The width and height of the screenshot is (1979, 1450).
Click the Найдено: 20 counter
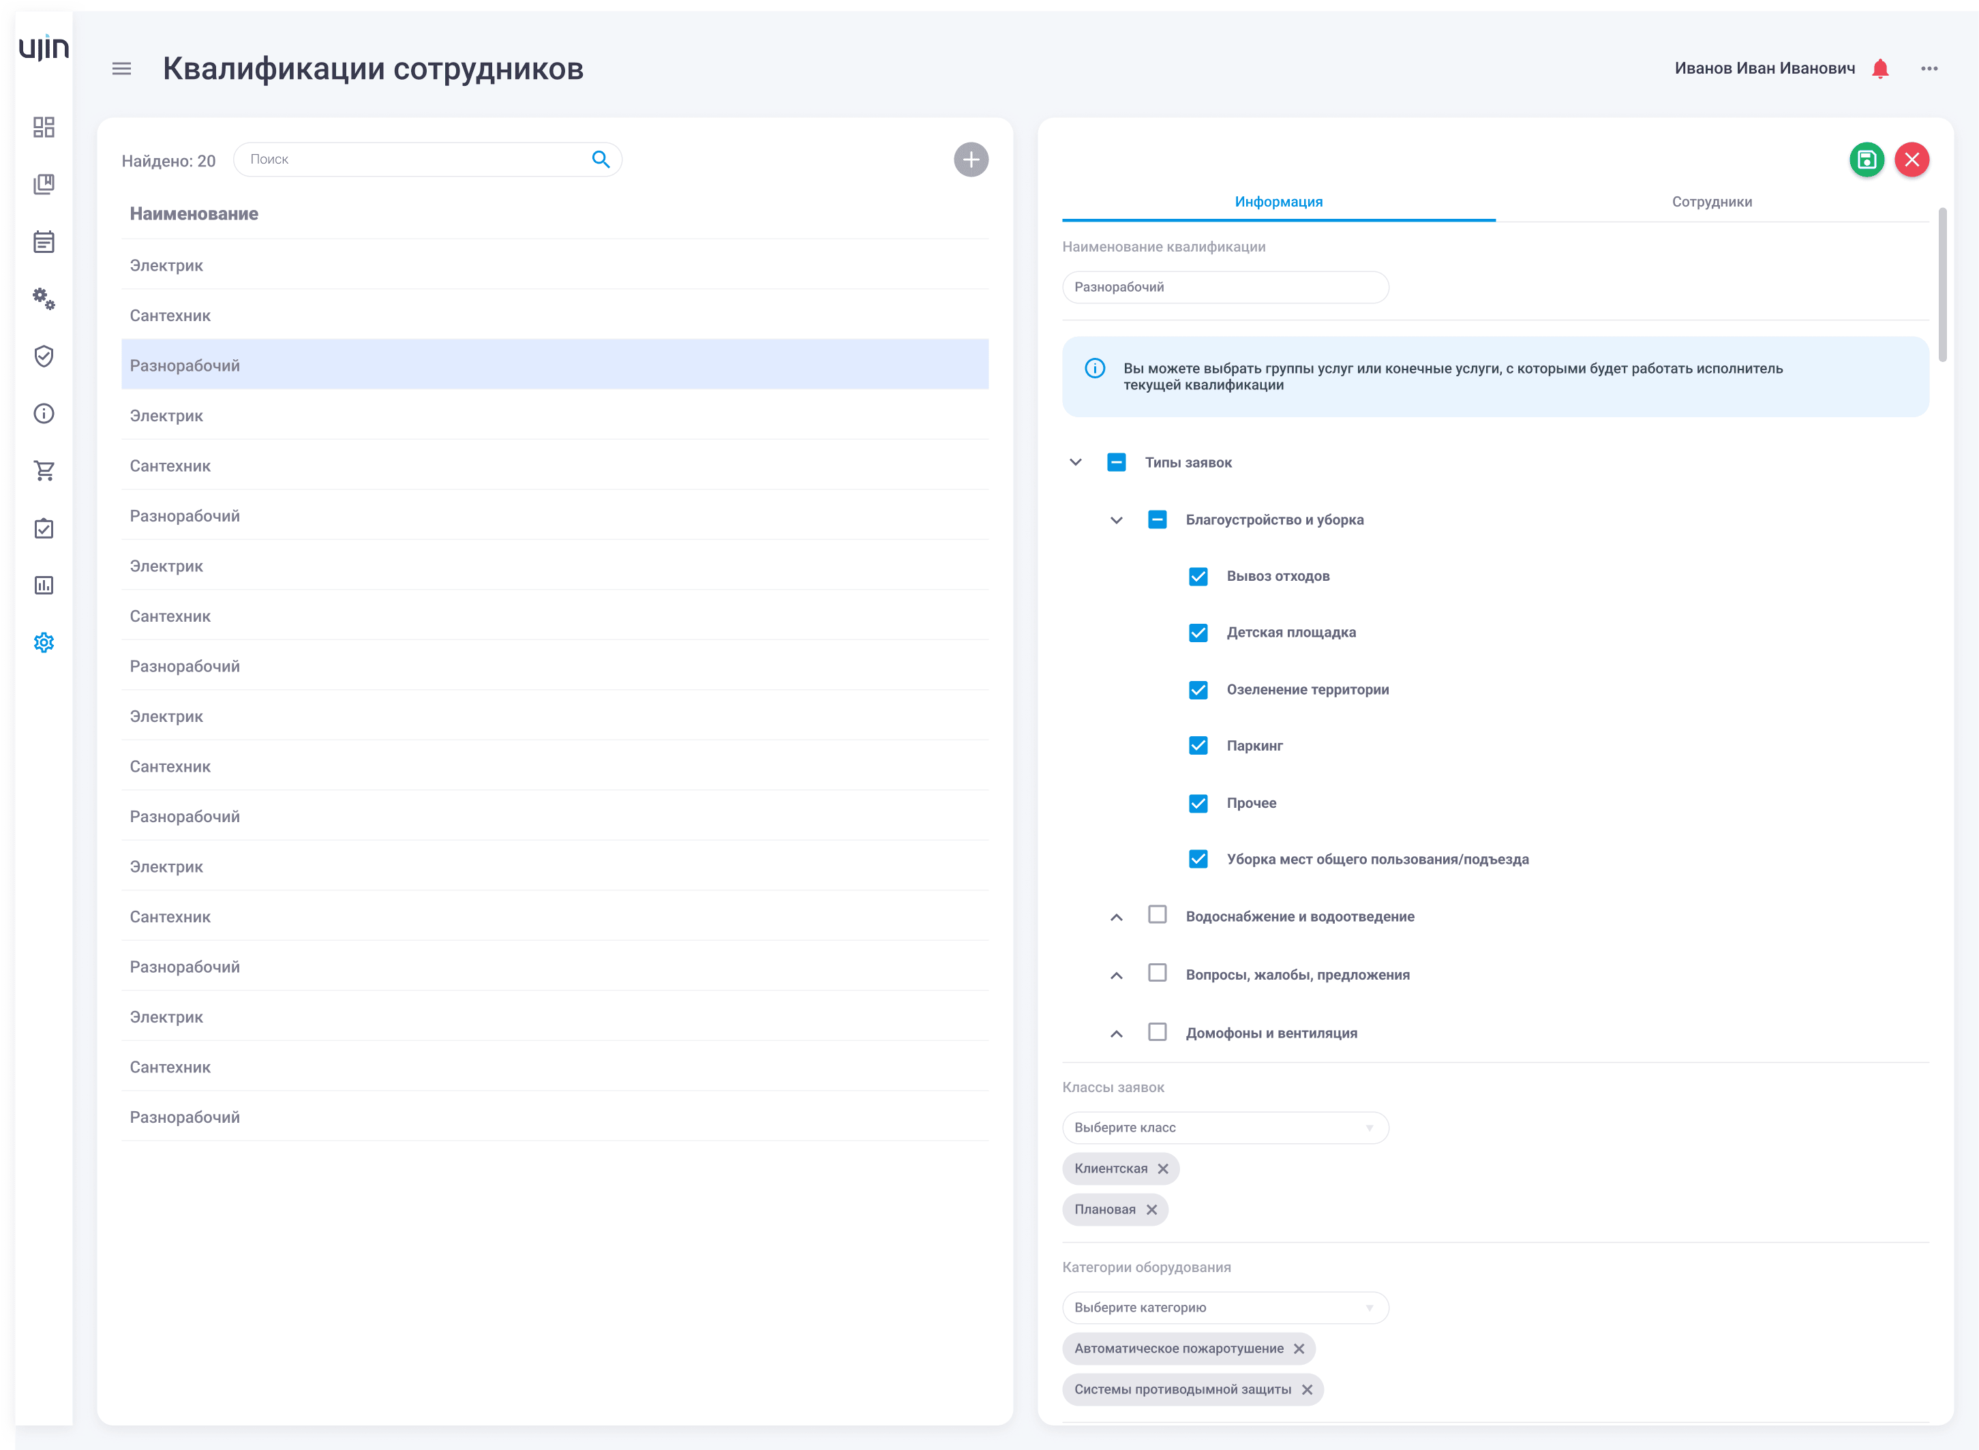168,161
